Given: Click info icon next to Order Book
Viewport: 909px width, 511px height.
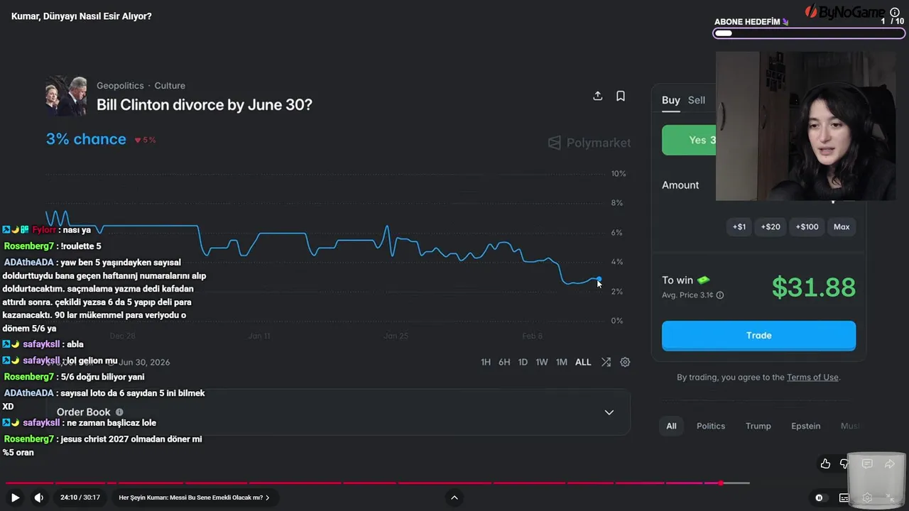Looking at the screenshot, I should coord(119,412).
